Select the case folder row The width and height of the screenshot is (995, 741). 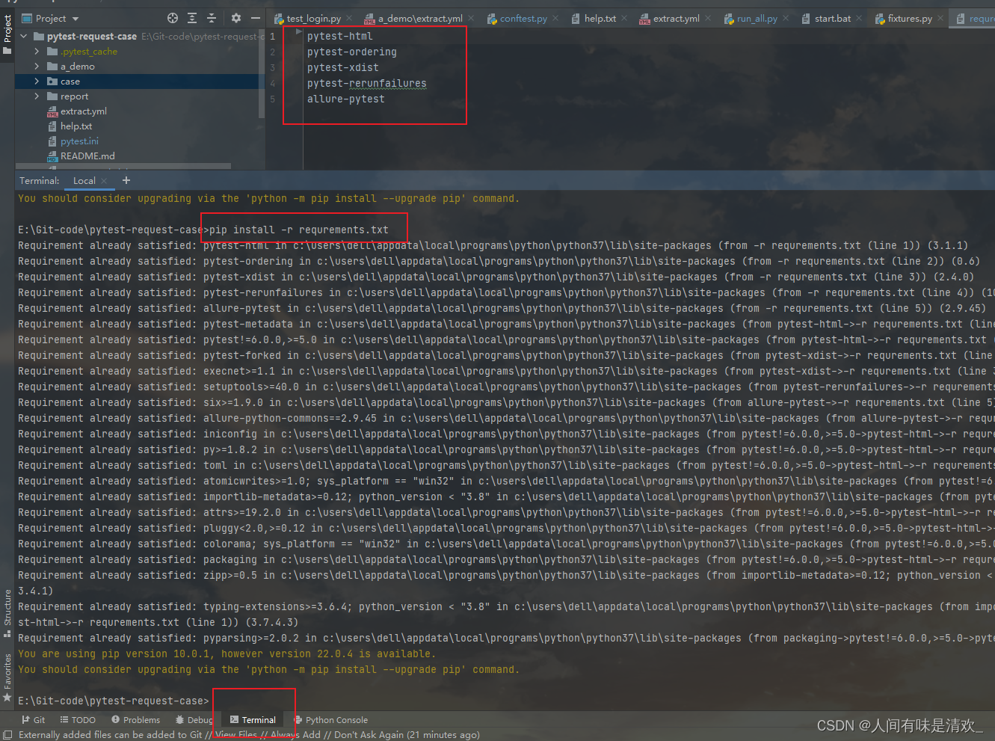[x=139, y=82]
